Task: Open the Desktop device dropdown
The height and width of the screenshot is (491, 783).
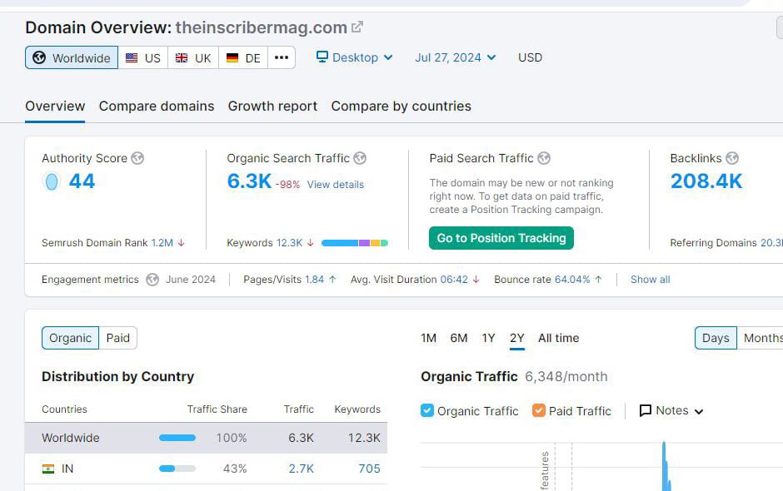Action: (x=355, y=57)
